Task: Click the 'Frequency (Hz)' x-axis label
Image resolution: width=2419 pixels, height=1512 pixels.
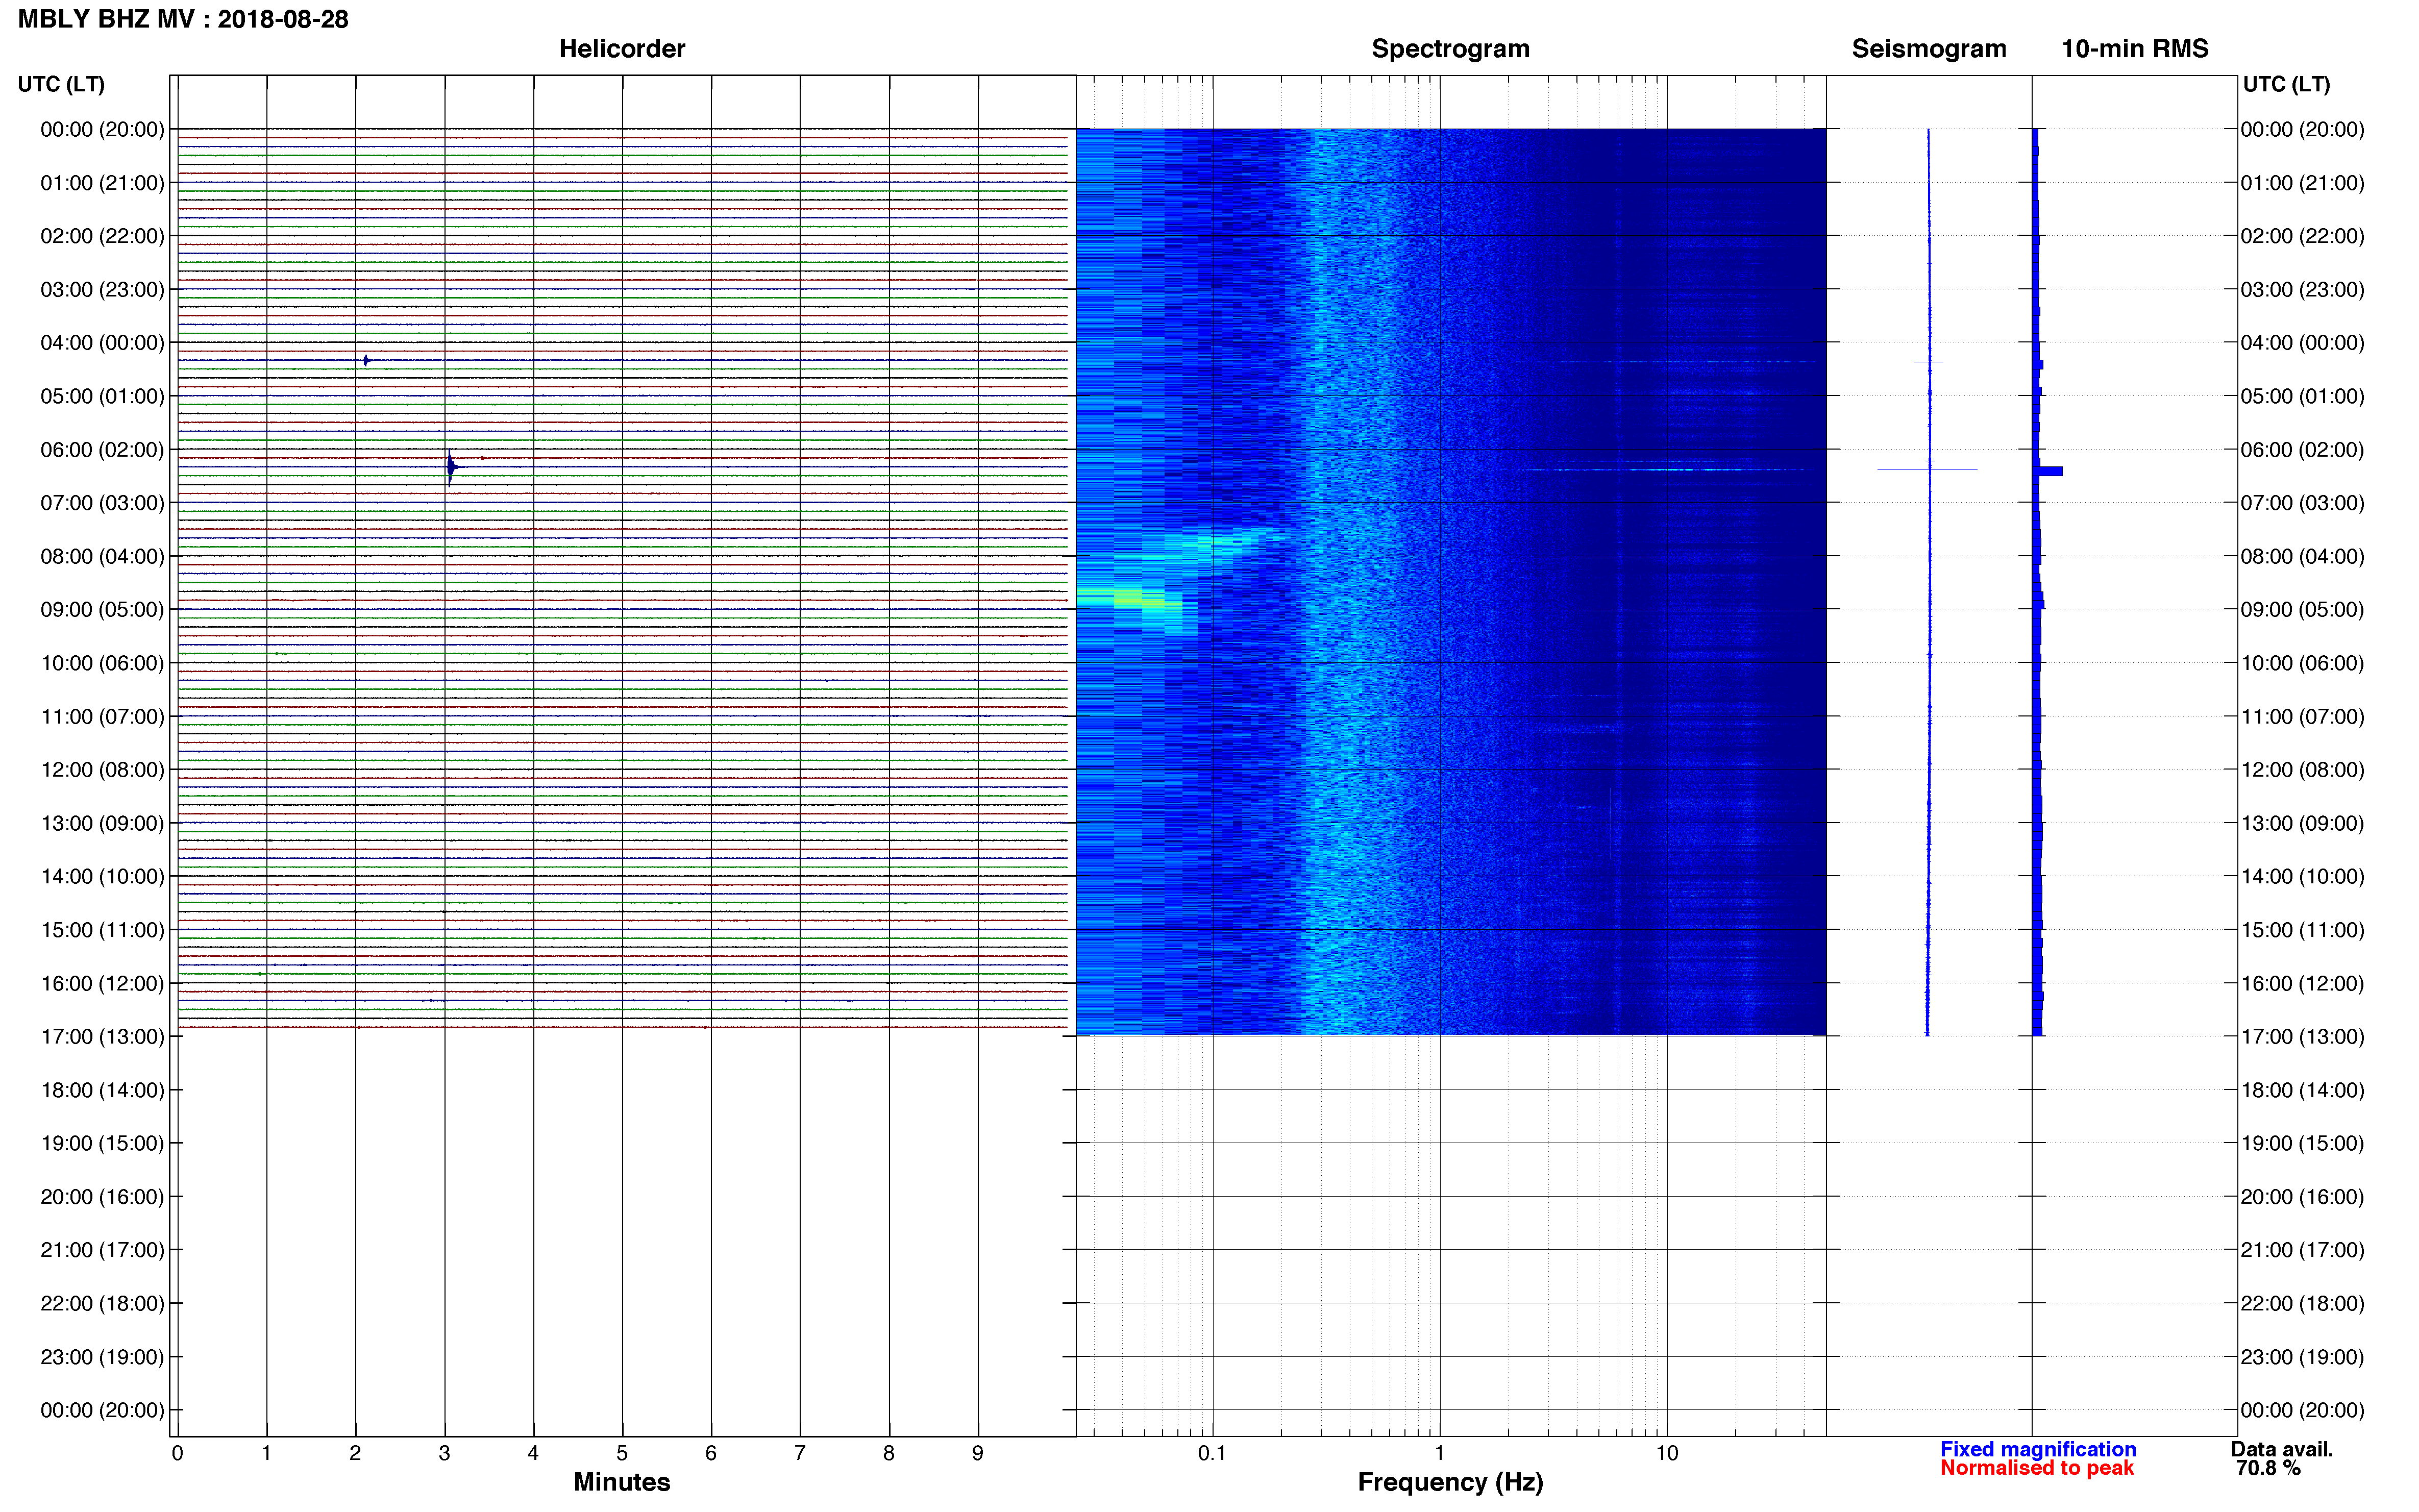Action: click(1450, 1482)
